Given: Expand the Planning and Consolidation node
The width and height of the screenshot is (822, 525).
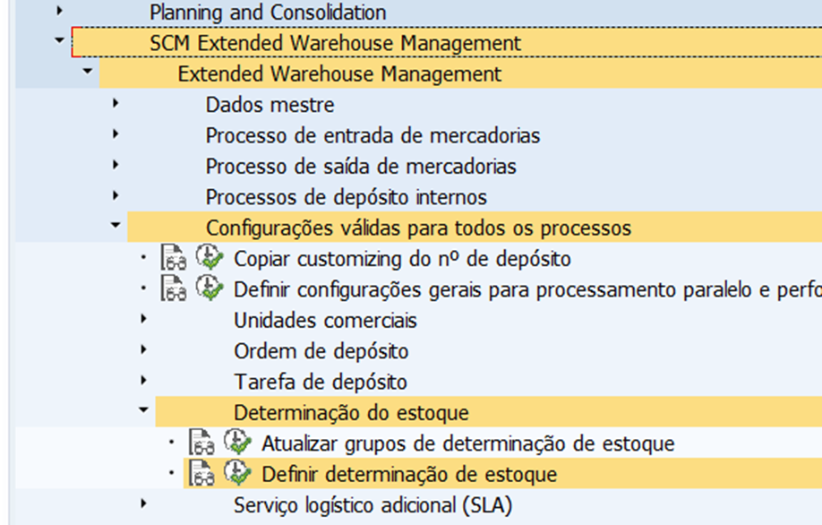Looking at the screenshot, I should point(59,11).
